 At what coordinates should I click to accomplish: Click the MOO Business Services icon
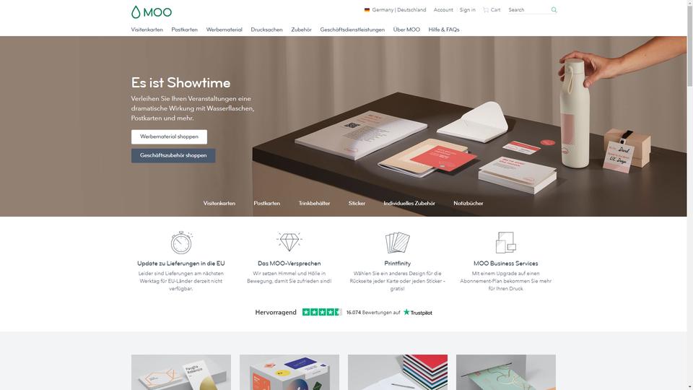[505, 243]
